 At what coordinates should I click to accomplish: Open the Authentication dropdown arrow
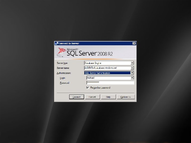click(x=132, y=73)
